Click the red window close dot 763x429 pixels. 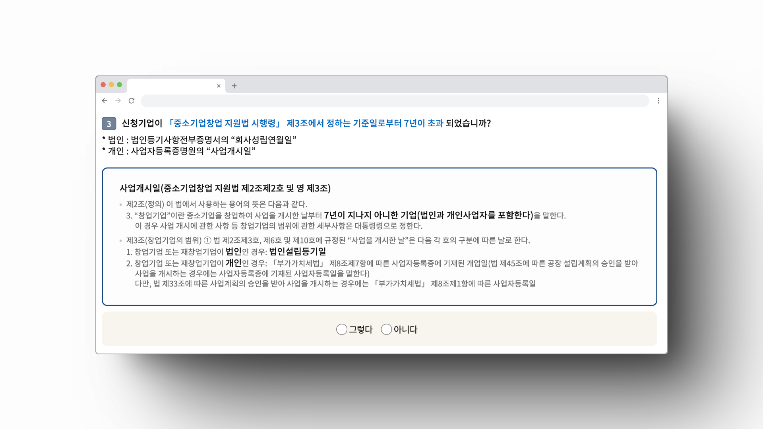click(x=103, y=85)
